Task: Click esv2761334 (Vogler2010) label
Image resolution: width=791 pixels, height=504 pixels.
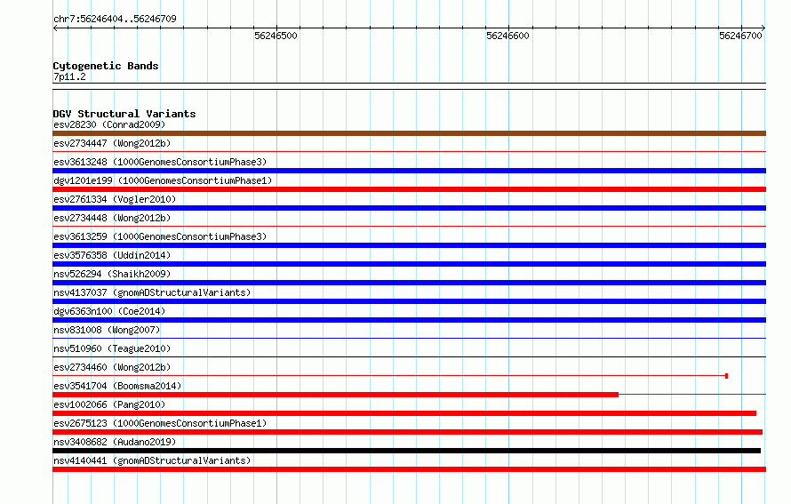Action: (x=115, y=199)
